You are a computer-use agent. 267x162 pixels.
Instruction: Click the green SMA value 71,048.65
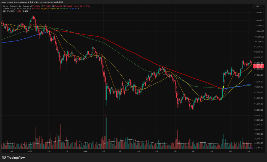pos(64,9)
